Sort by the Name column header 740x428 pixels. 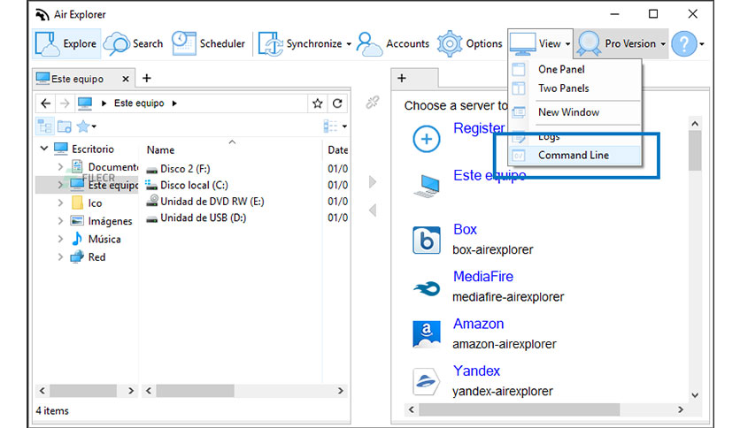point(160,150)
